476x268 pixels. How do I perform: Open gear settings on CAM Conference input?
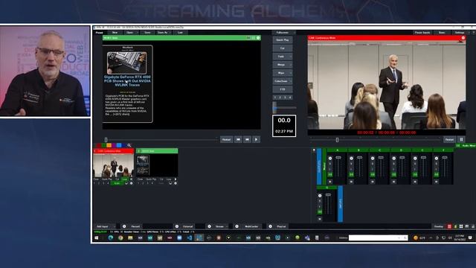click(x=131, y=183)
